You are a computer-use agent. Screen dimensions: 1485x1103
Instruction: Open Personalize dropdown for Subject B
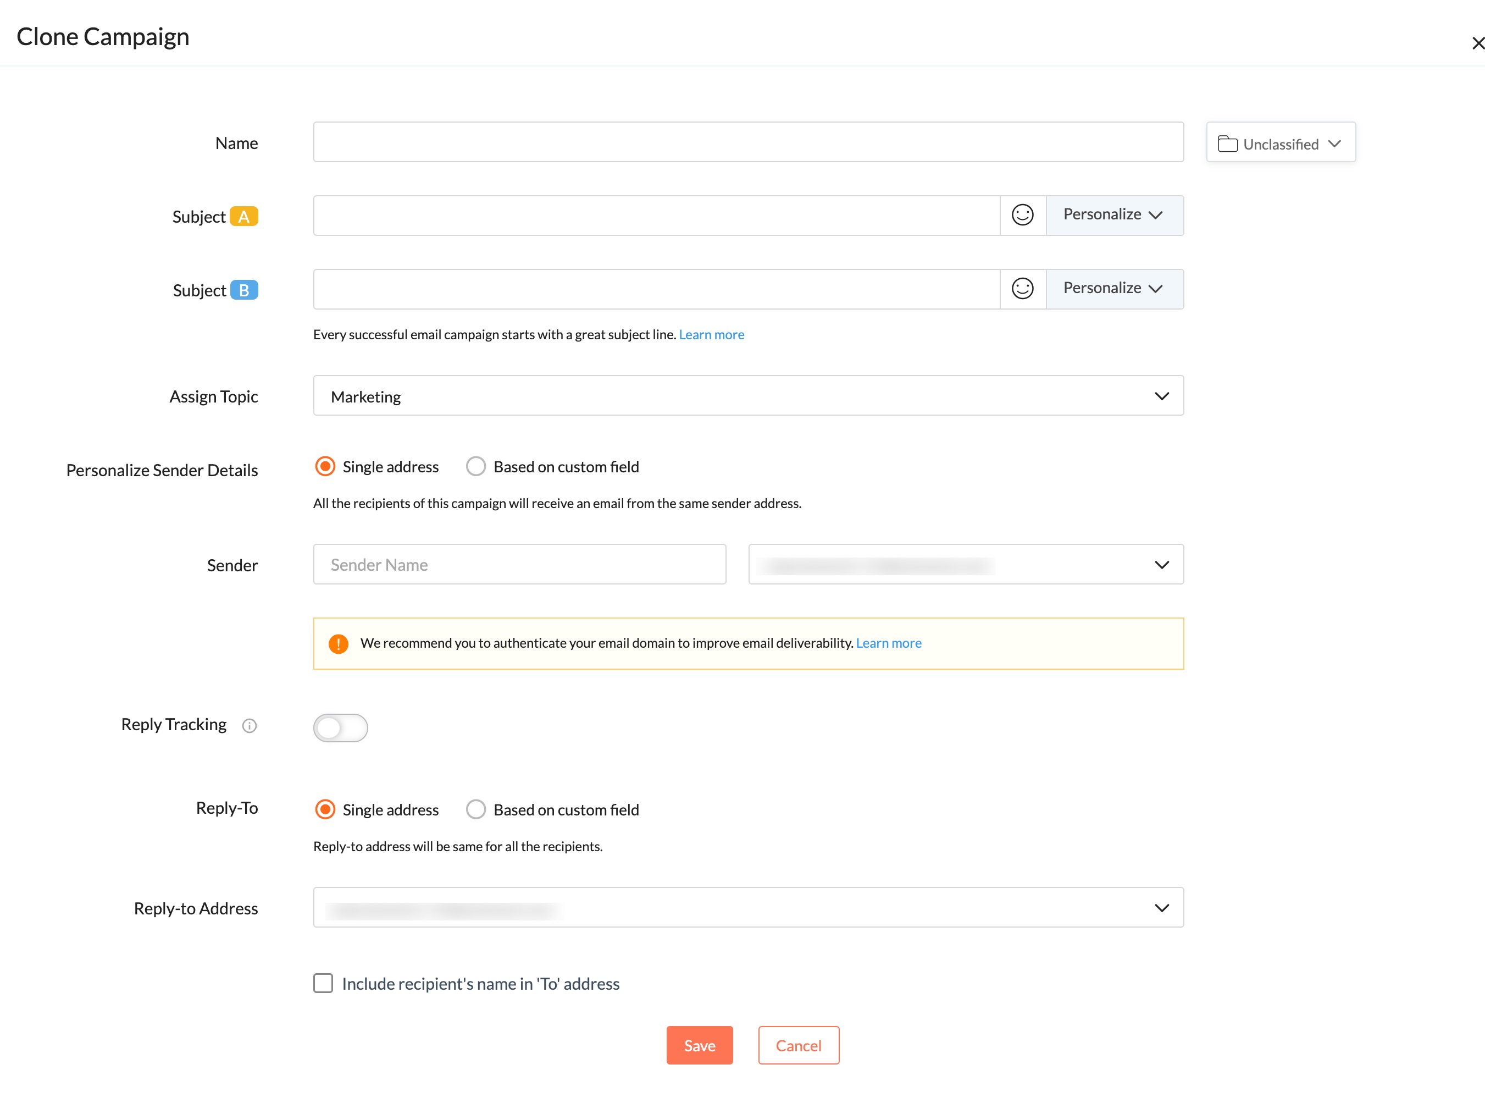click(x=1113, y=289)
